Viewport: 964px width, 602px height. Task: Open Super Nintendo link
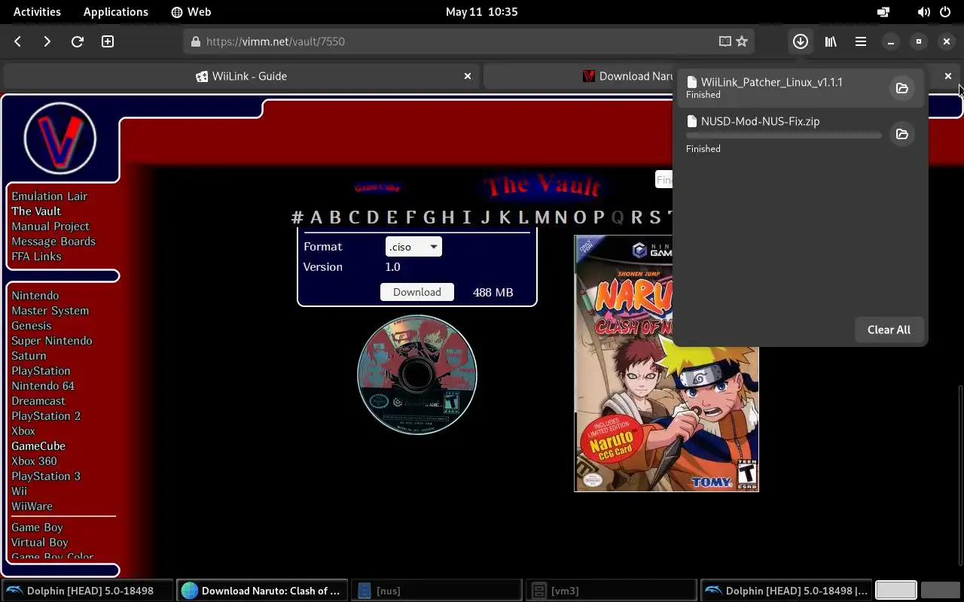[52, 341]
